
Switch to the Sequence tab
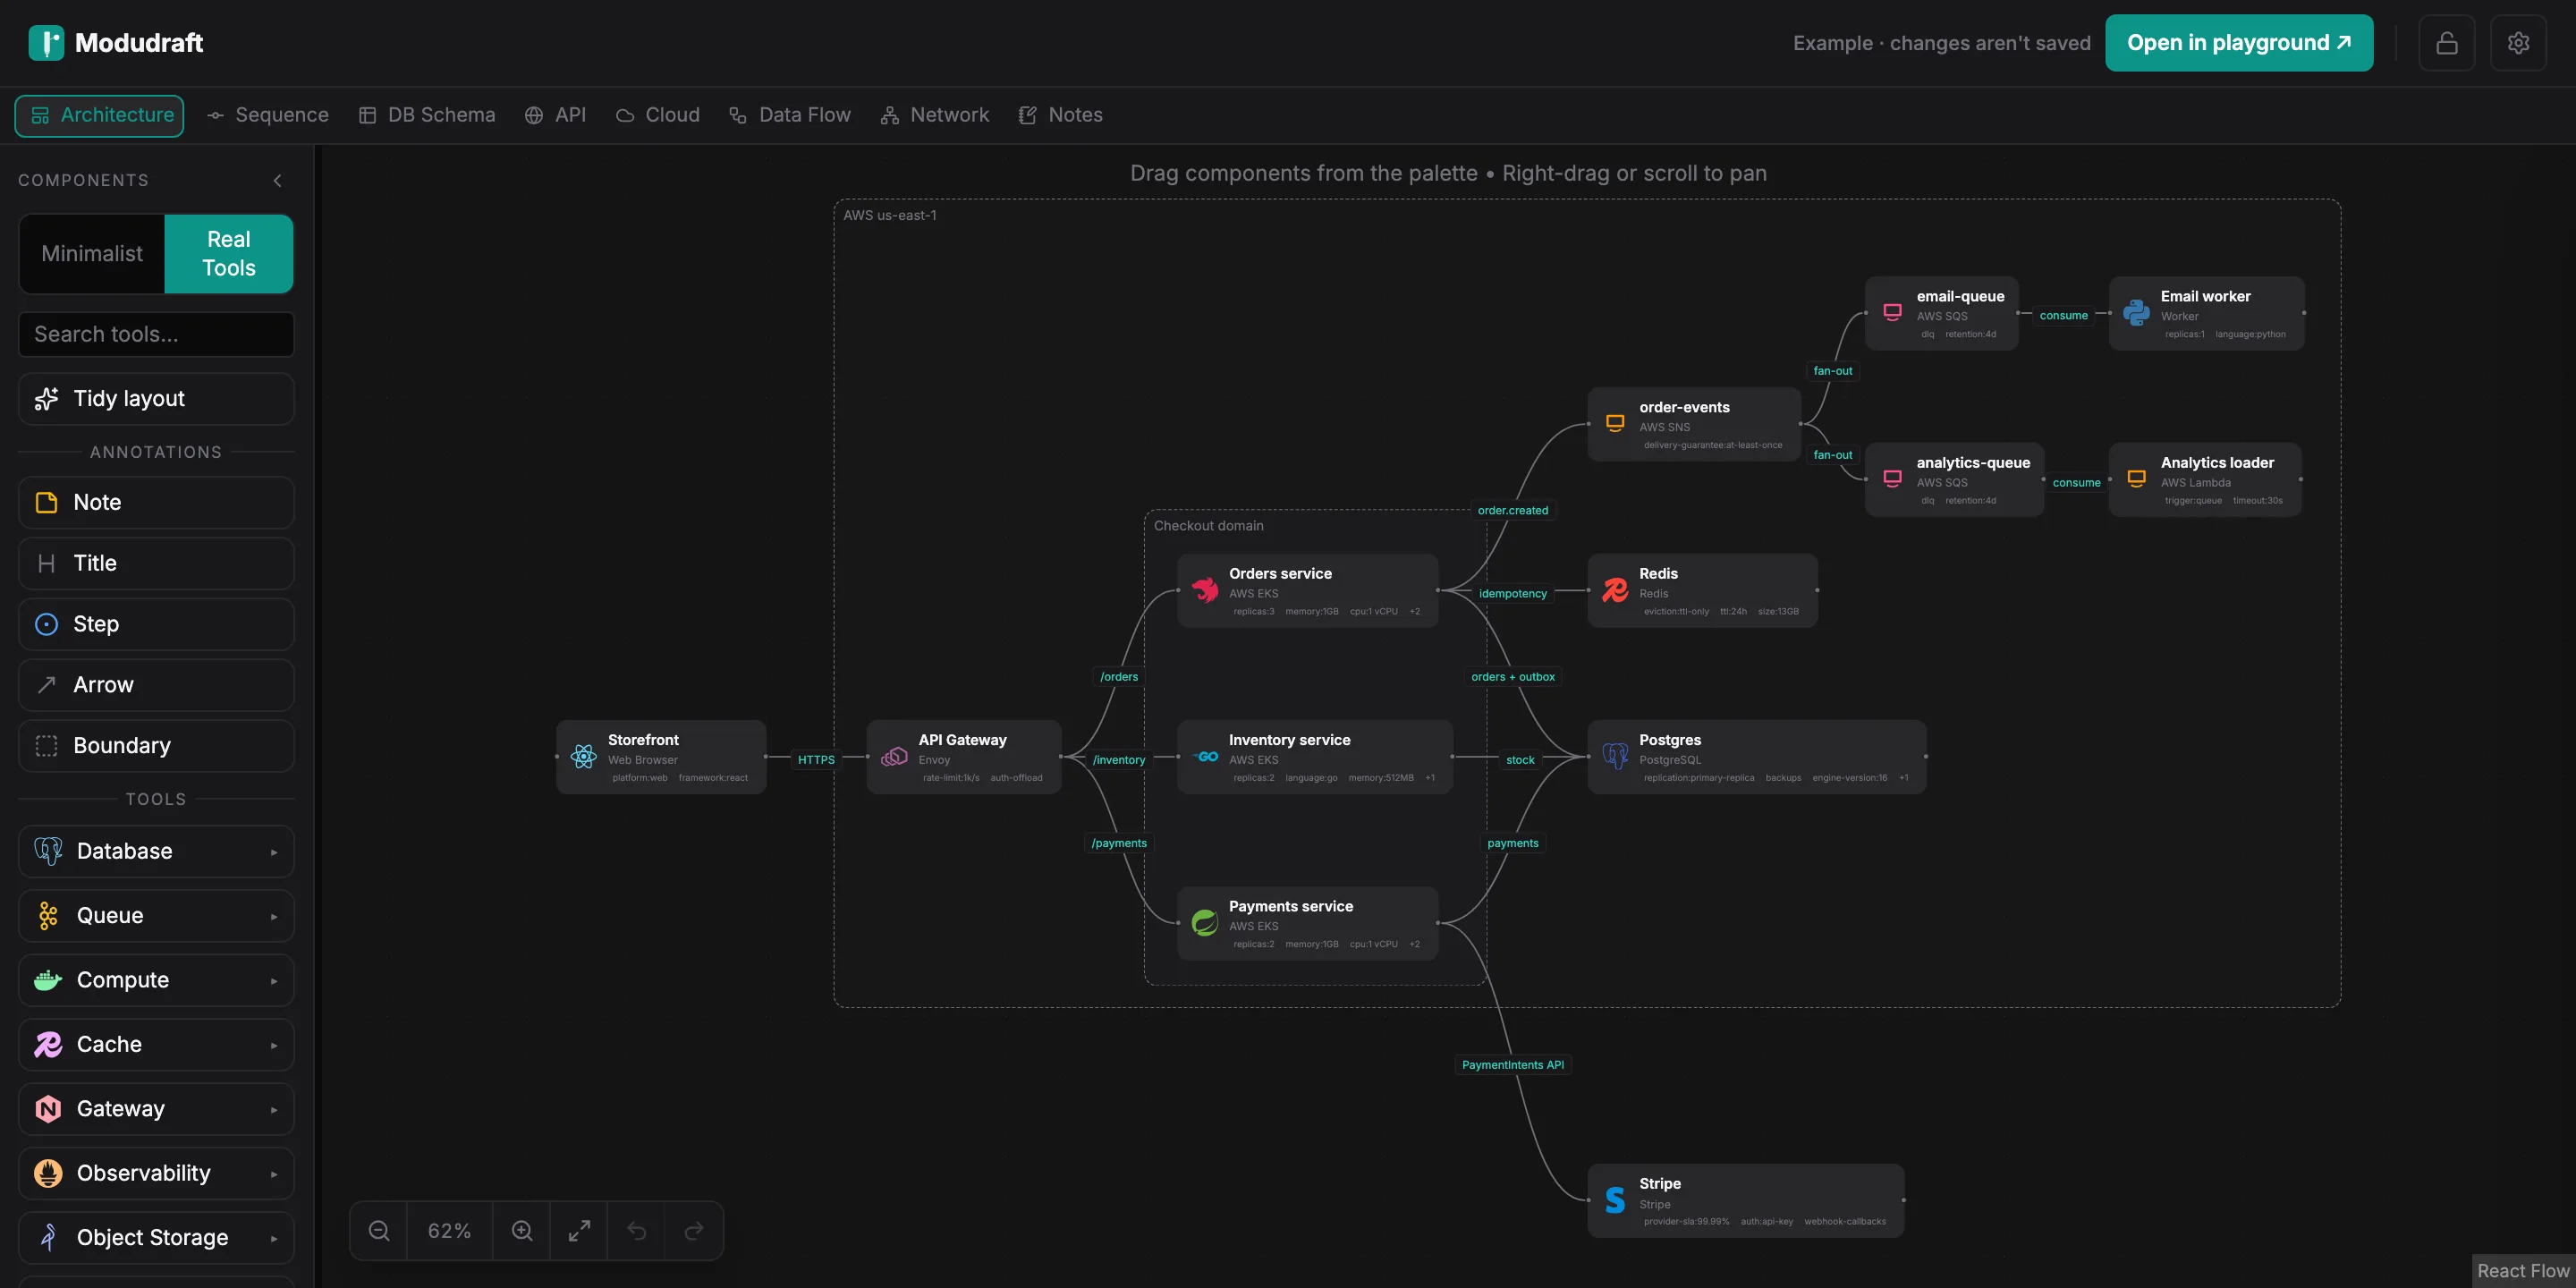[268, 115]
